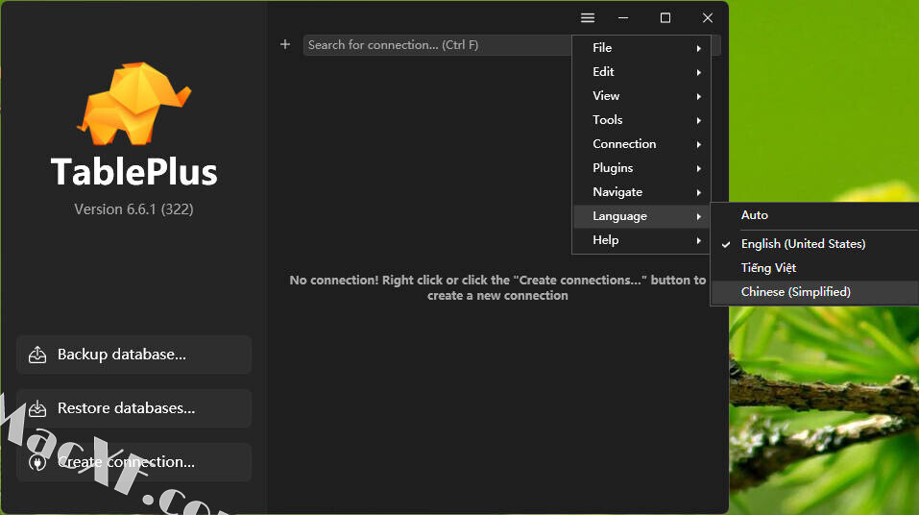
Task: Expand the Connection submenu arrow
Action: [699, 144]
